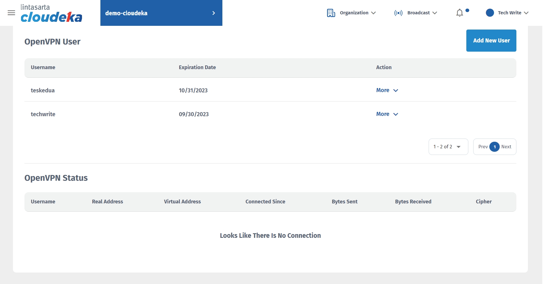Click the Broadcast signal icon
The image size is (544, 284).
point(398,13)
